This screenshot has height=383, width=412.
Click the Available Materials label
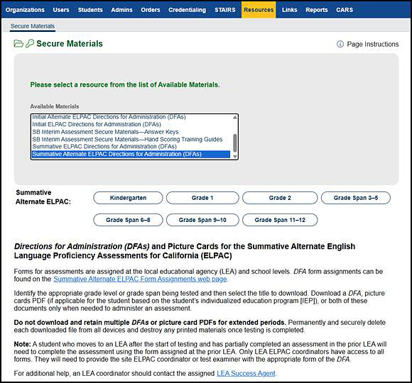click(55, 106)
